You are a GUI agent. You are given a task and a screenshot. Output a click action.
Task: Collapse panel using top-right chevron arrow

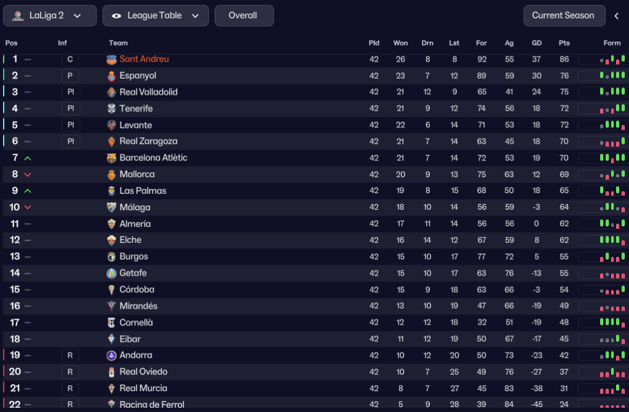coord(616,16)
